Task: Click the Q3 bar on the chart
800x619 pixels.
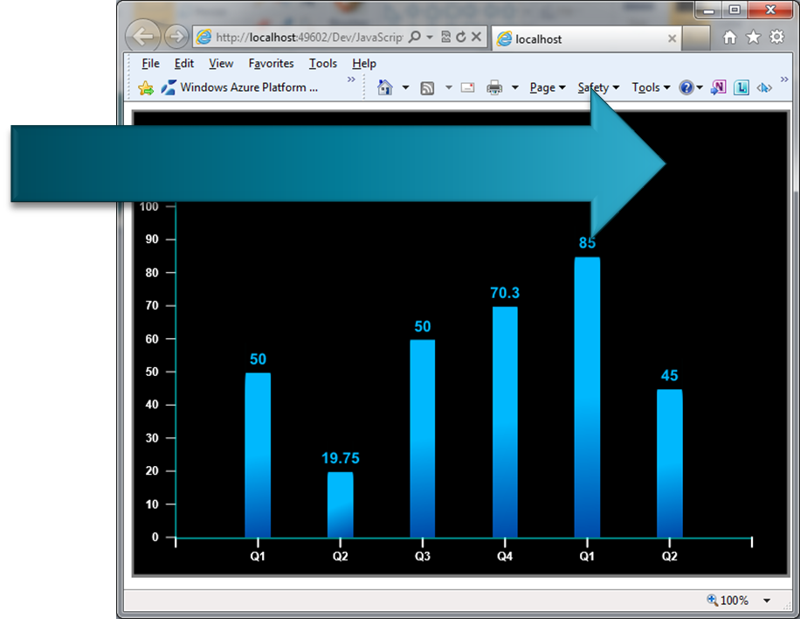Action: tap(423, 438)
